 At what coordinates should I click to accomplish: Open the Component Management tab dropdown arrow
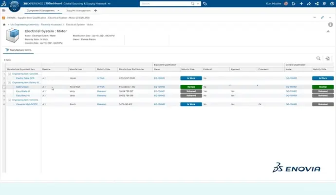[x=58, y=11]
